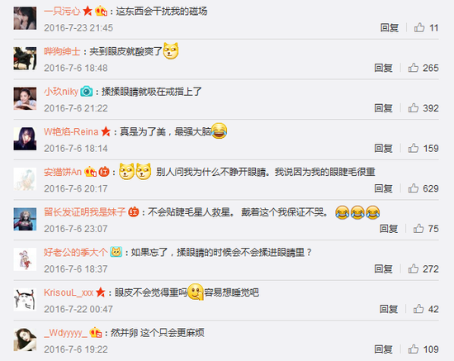
Task: Click cat badge next to 好老公的季大个
Action: tap(116, 252)
